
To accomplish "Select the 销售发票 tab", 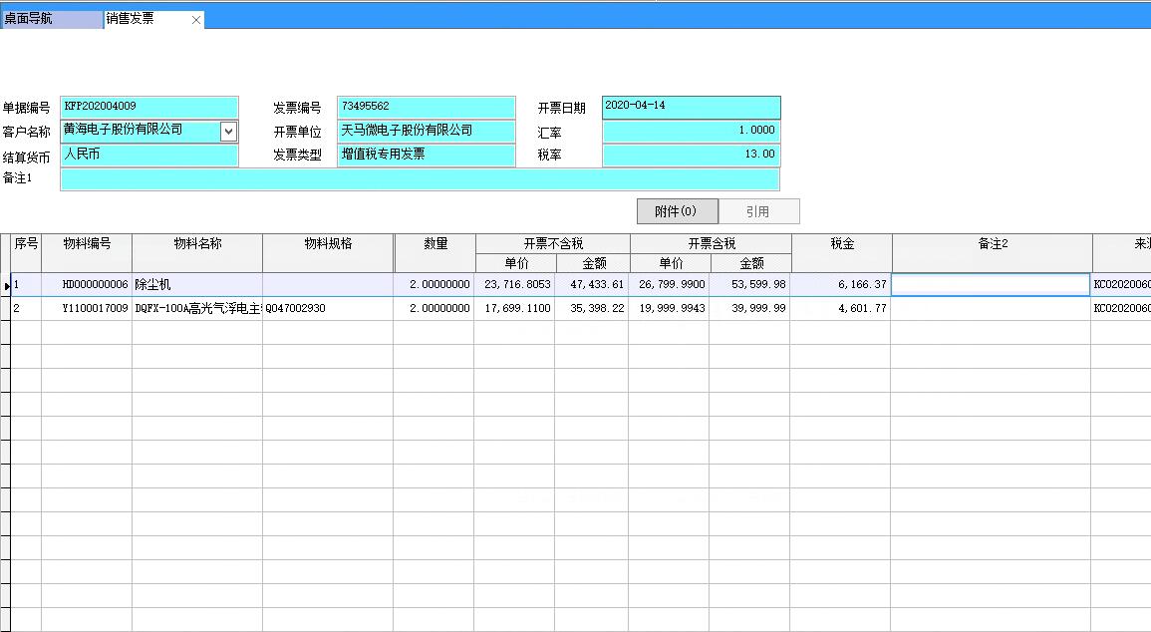I will pos(140,19).
